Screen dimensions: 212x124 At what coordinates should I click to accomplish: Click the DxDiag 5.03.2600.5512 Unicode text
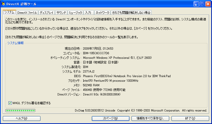(x=95, y=111)
